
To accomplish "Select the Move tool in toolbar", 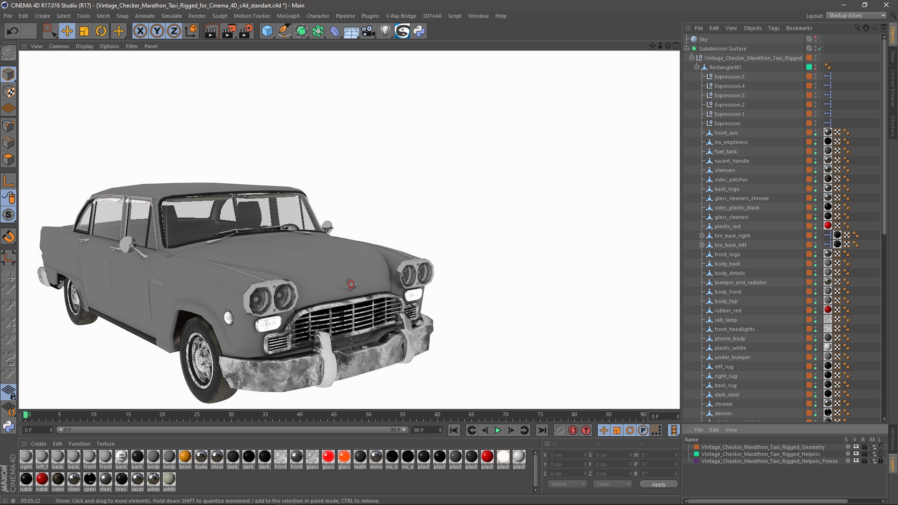I will tap(67, 31).
